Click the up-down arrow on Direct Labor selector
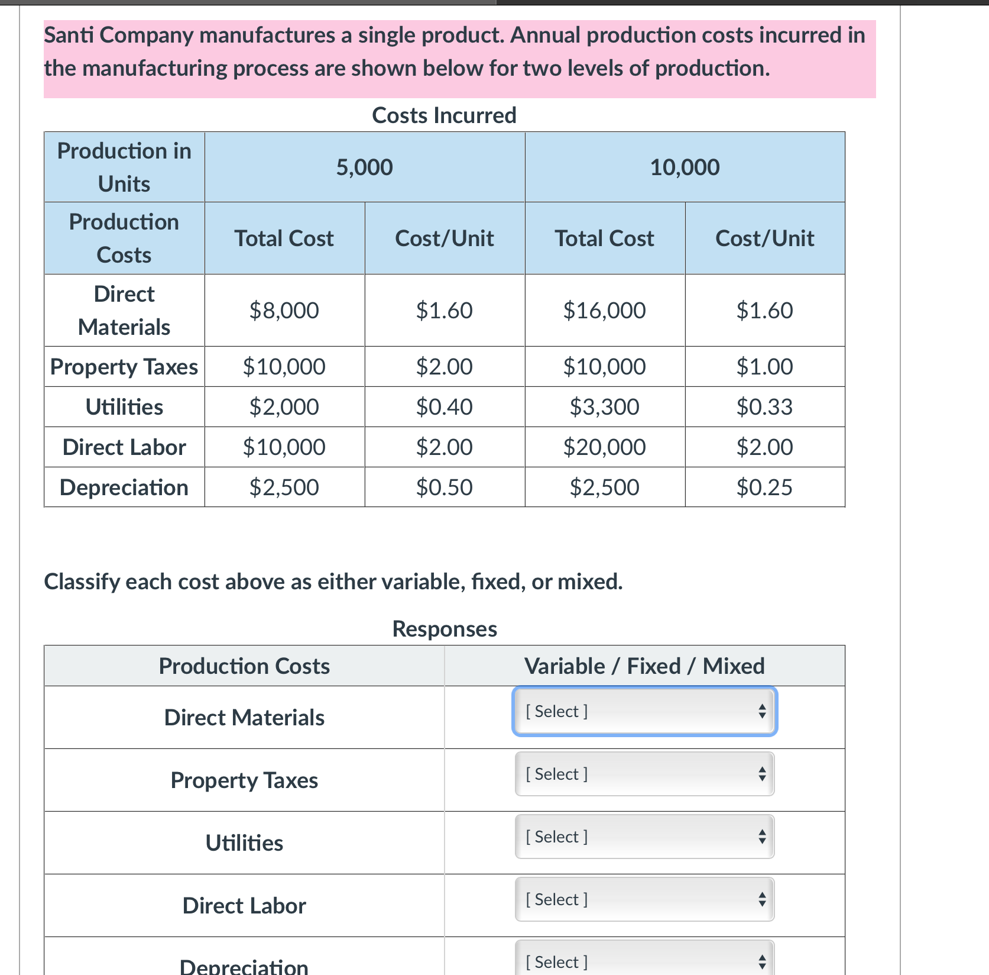989x975 pixels. point(762,899)
